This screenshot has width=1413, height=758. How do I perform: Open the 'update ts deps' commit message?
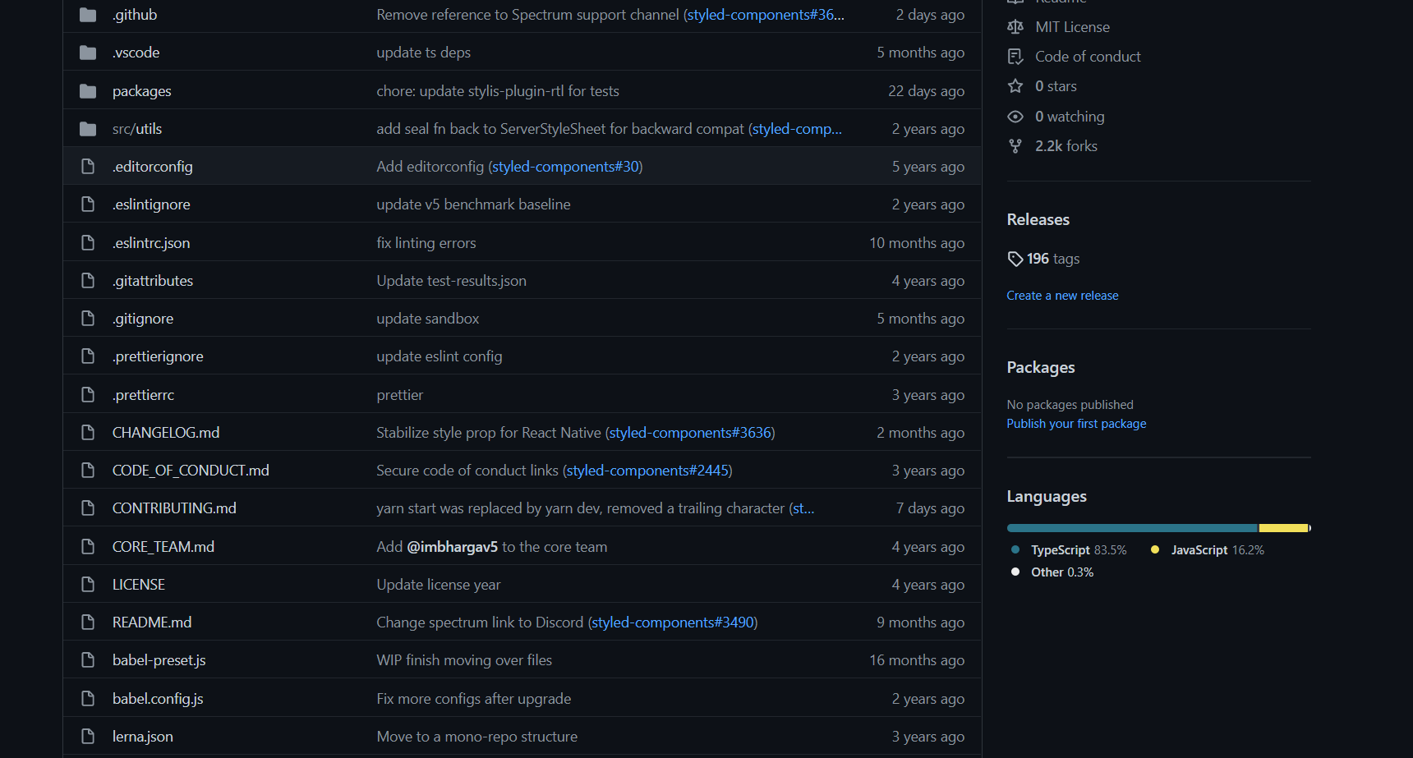[x=424, y=53]
